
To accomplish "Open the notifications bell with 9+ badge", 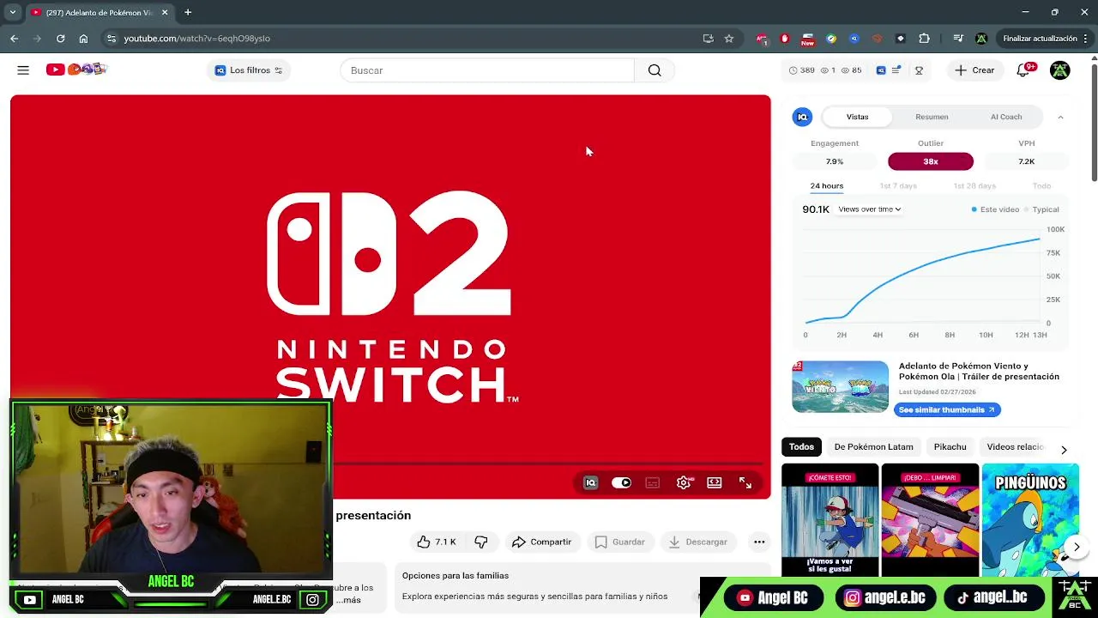I will point(1023,70).
